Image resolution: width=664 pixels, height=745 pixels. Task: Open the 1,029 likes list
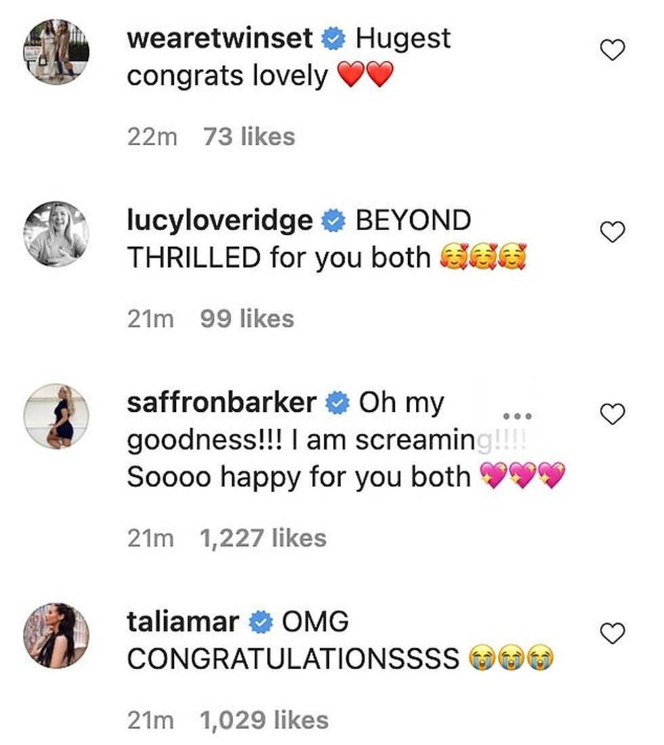click(264, 720)
